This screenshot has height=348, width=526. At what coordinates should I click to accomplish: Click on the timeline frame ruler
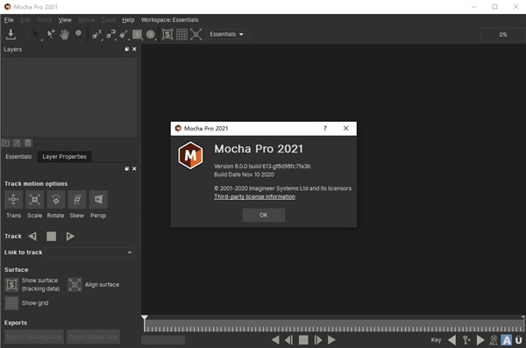coord(334,326)
